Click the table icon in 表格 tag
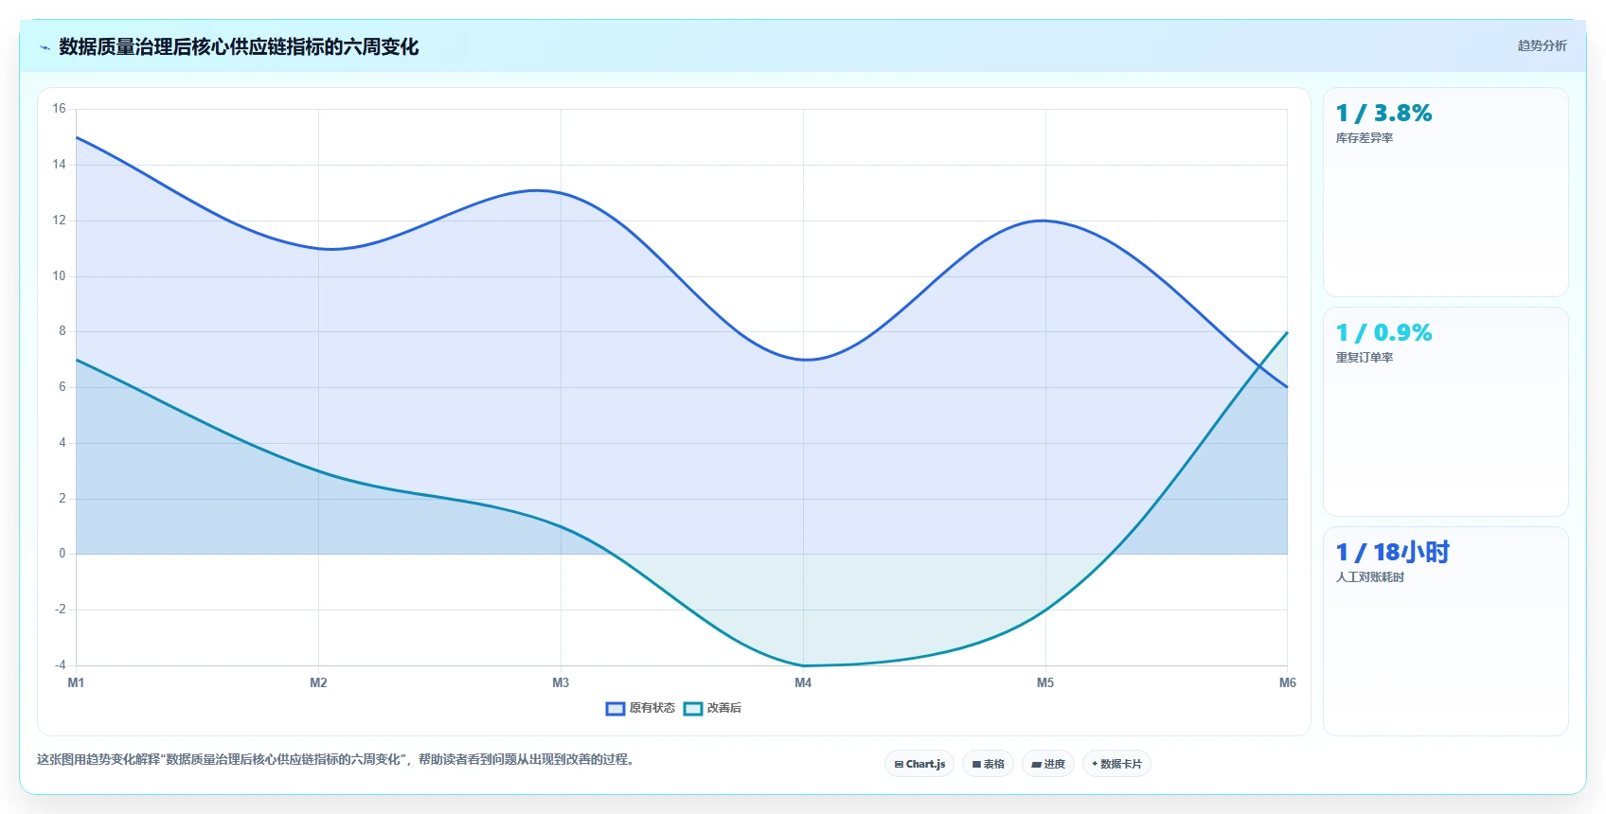 (976, 765)
